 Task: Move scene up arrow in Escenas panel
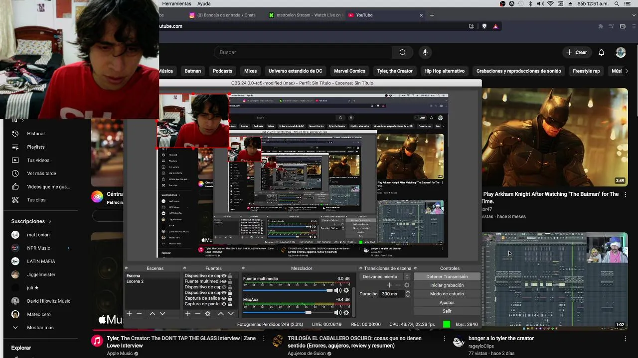[153, 314]
